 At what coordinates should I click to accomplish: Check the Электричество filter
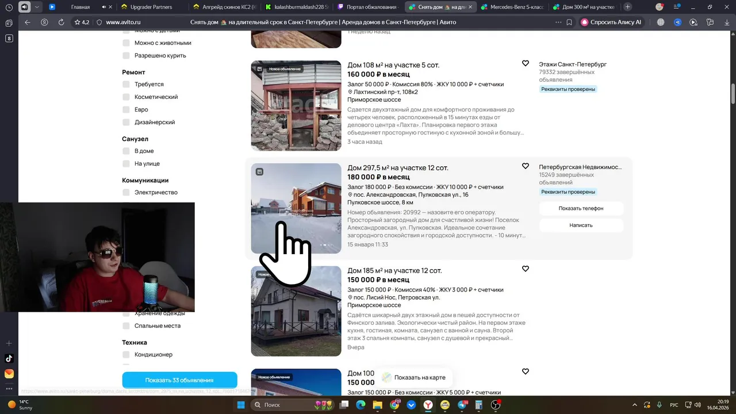click(126, 193)
